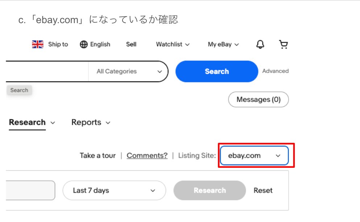This screenshot has height=222, width=360.
Task: Click the research keyword input field
Action: coord(29,190)
